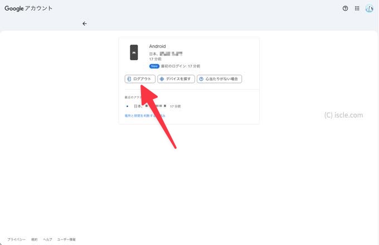This screenshot has height=245, width=379.
Task: Open the Google apps grid icon
Action: tap(357, 8)
